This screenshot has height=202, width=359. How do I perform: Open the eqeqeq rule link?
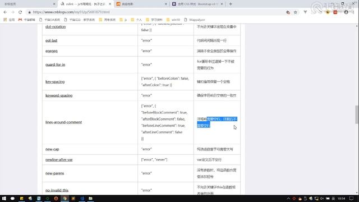point(52,51)
